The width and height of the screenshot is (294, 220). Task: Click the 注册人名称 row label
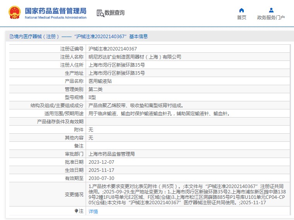pos(72,57)
